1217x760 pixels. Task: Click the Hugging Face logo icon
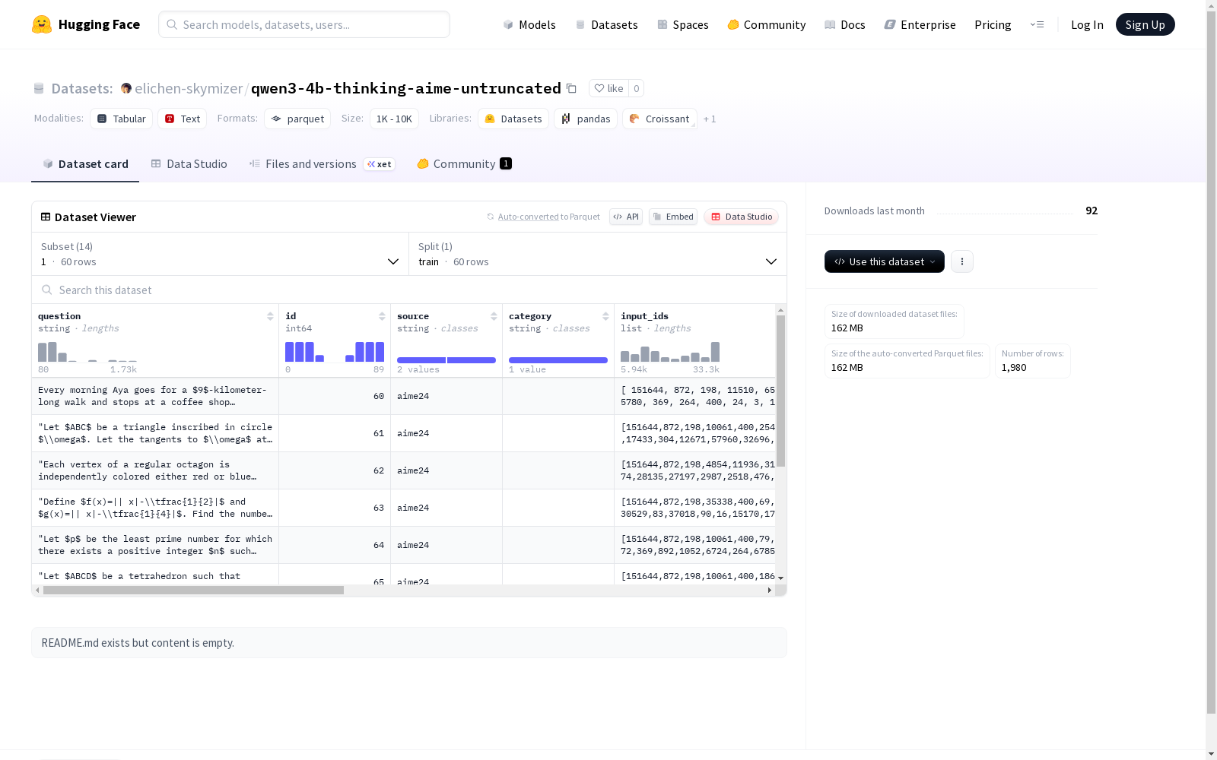pos(42,24)
